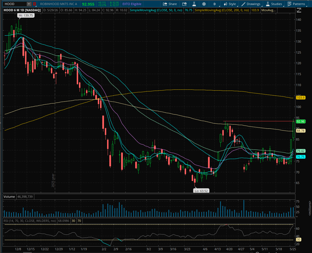Viewport: 312px width, 253px height.
Task: Select SimpleMovingAvg (CLOSE, 50) study label
Action: (x=156, y=10)
